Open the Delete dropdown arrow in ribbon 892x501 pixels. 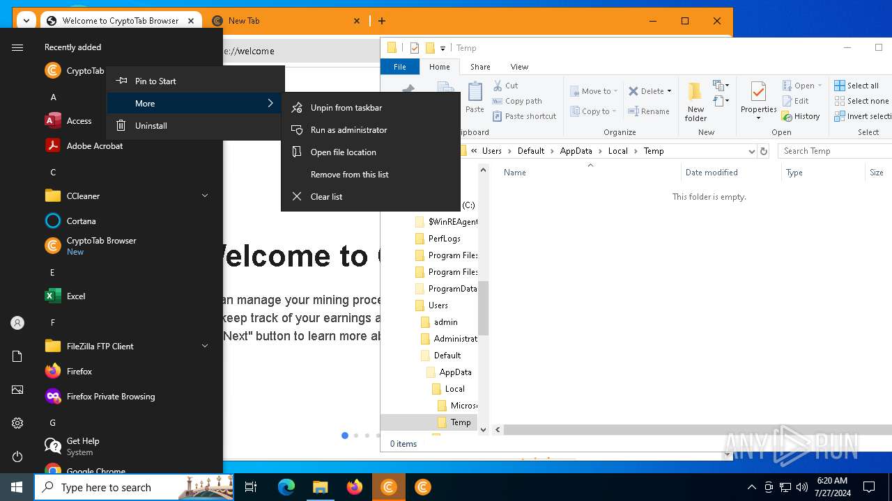pos(669,91)
